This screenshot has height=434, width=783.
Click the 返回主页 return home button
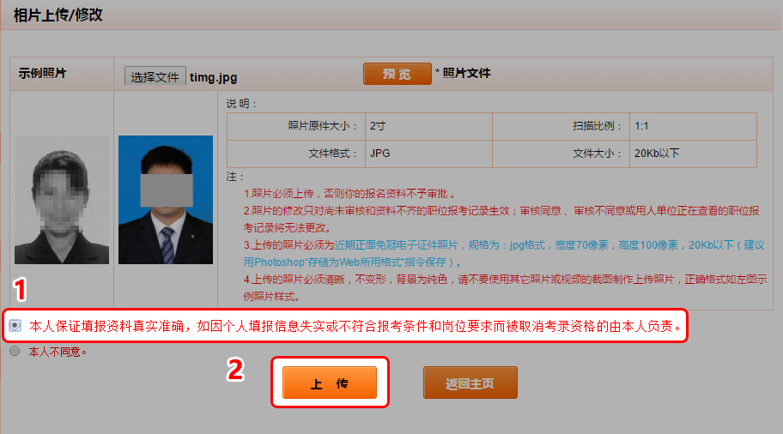pos(470,383)
